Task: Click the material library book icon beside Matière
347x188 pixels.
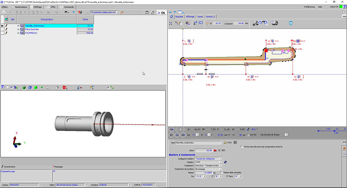Action: point(226,162)
